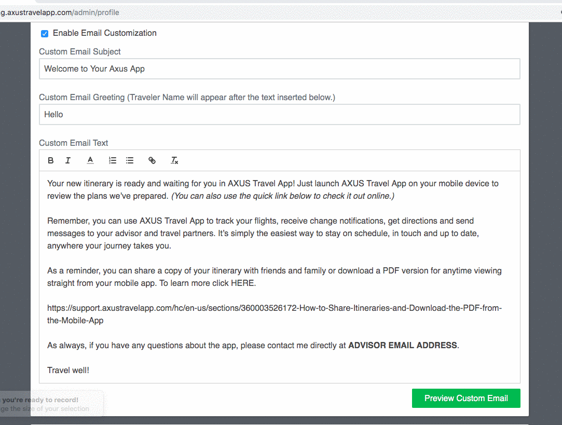Click paragraph starting 'Remember, you can use'
The height and width of the screenshot is (425, 562).
[x=263, y=234]
